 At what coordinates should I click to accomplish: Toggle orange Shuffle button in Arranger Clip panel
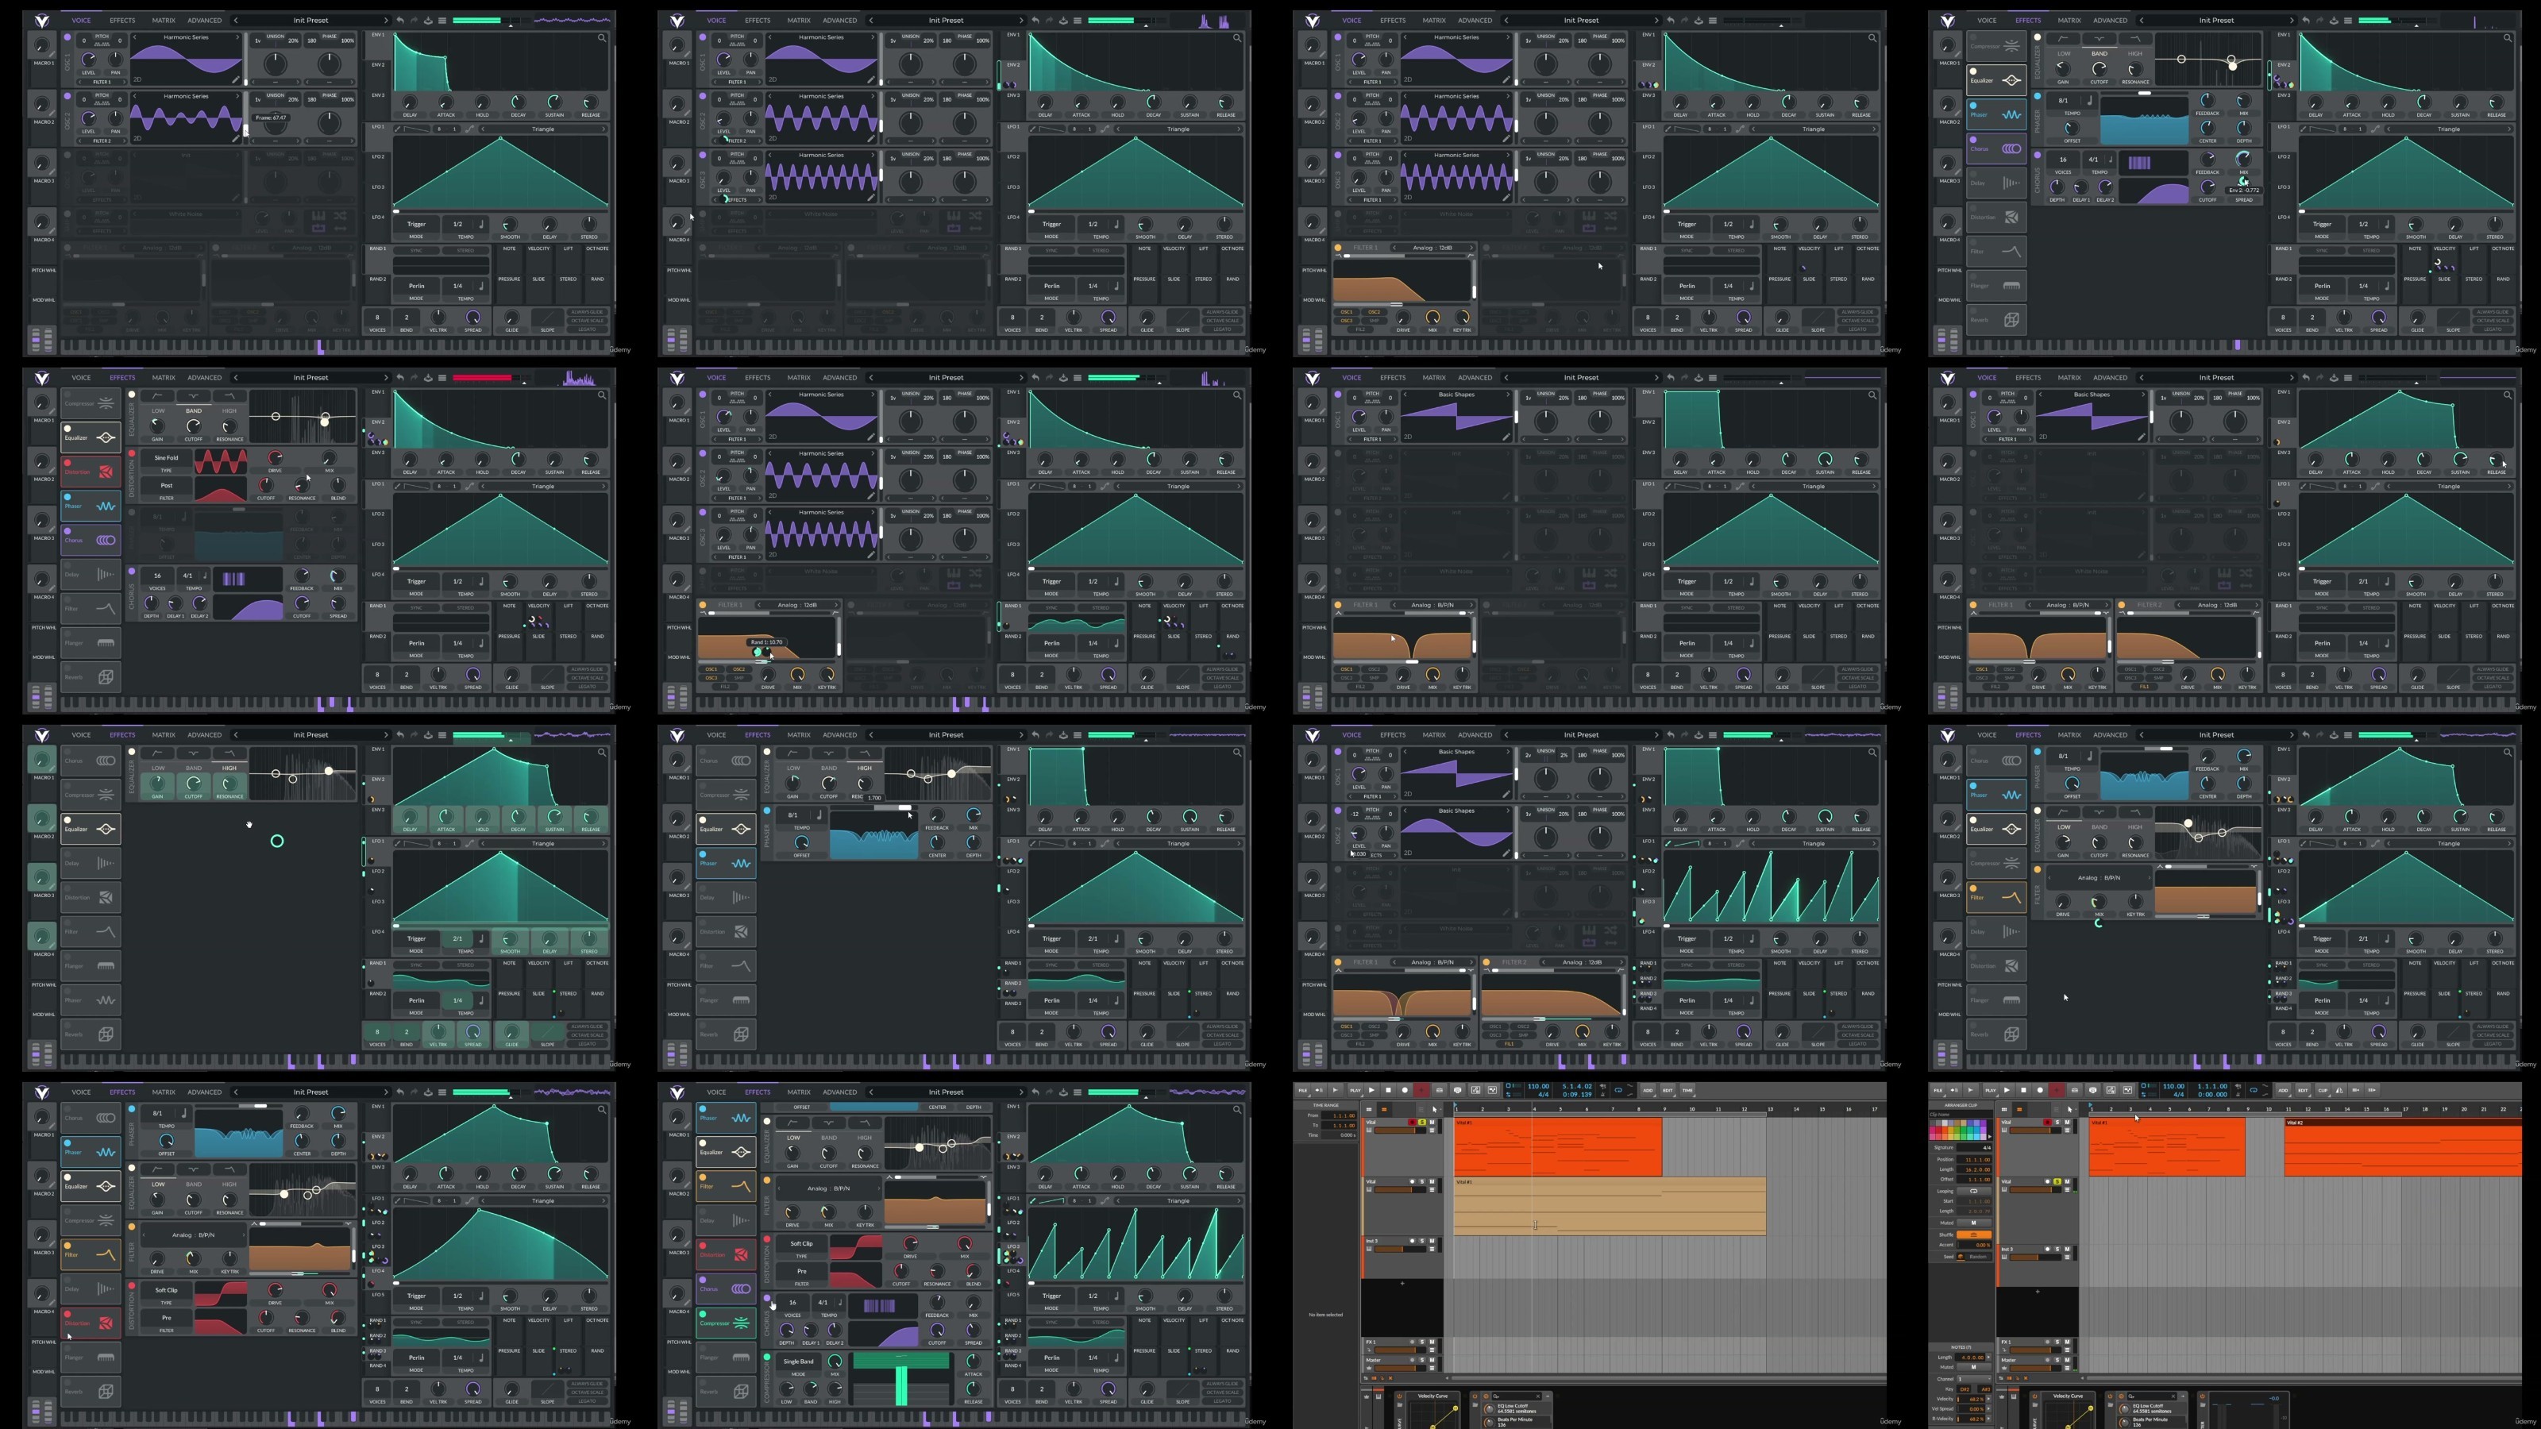1974,1234
